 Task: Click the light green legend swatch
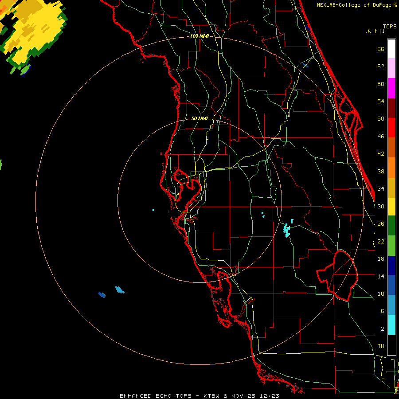coord(391,246)
